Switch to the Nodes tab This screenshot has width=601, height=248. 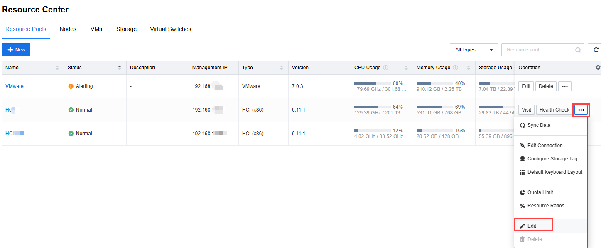click(x=68, y=29)
